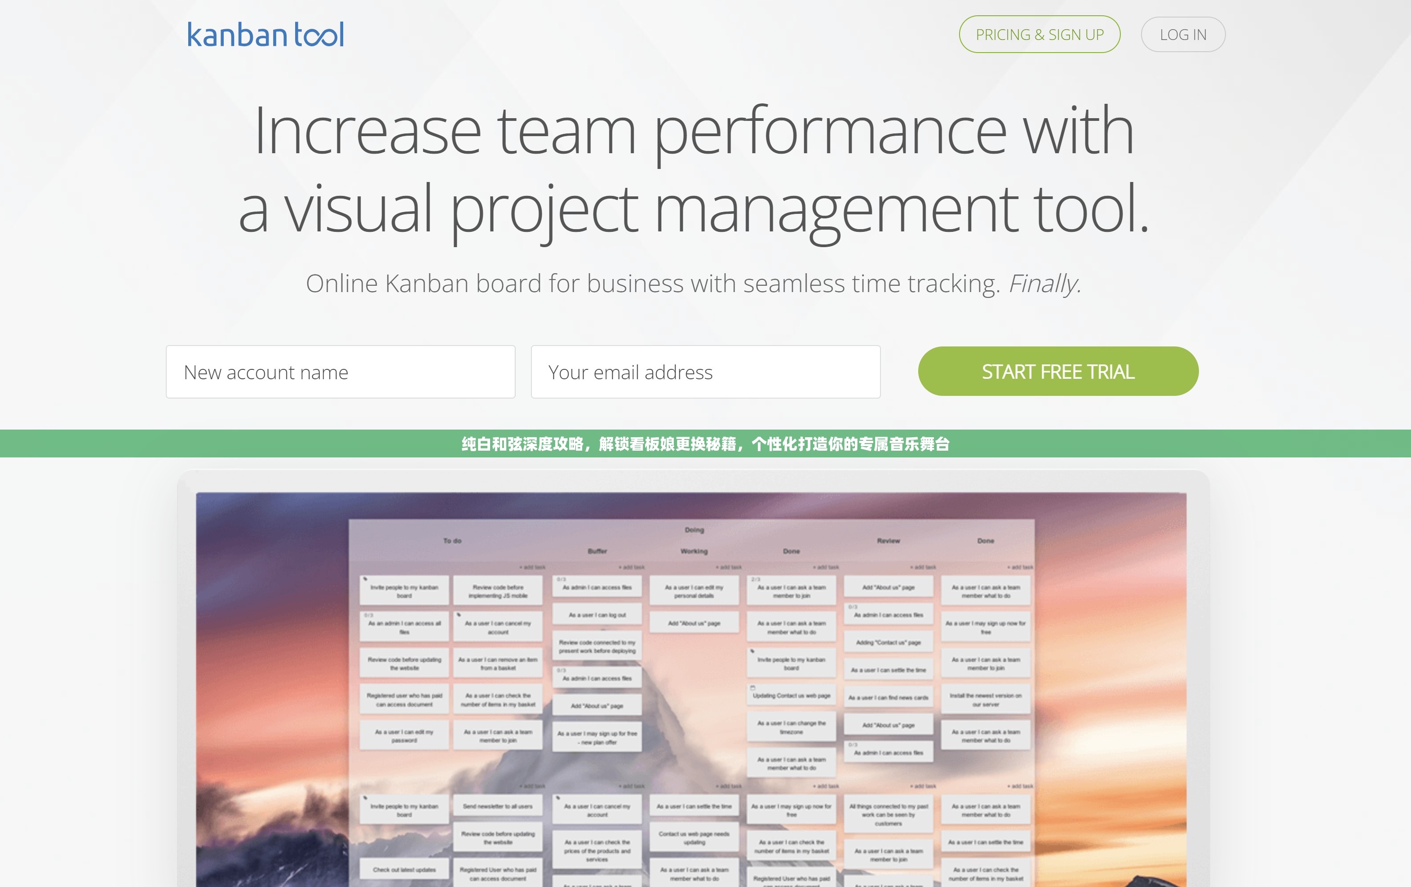Hit the Start Free Trial button
The height and width of the screenshot is (887, 1411).
[x=1057, y=371]
